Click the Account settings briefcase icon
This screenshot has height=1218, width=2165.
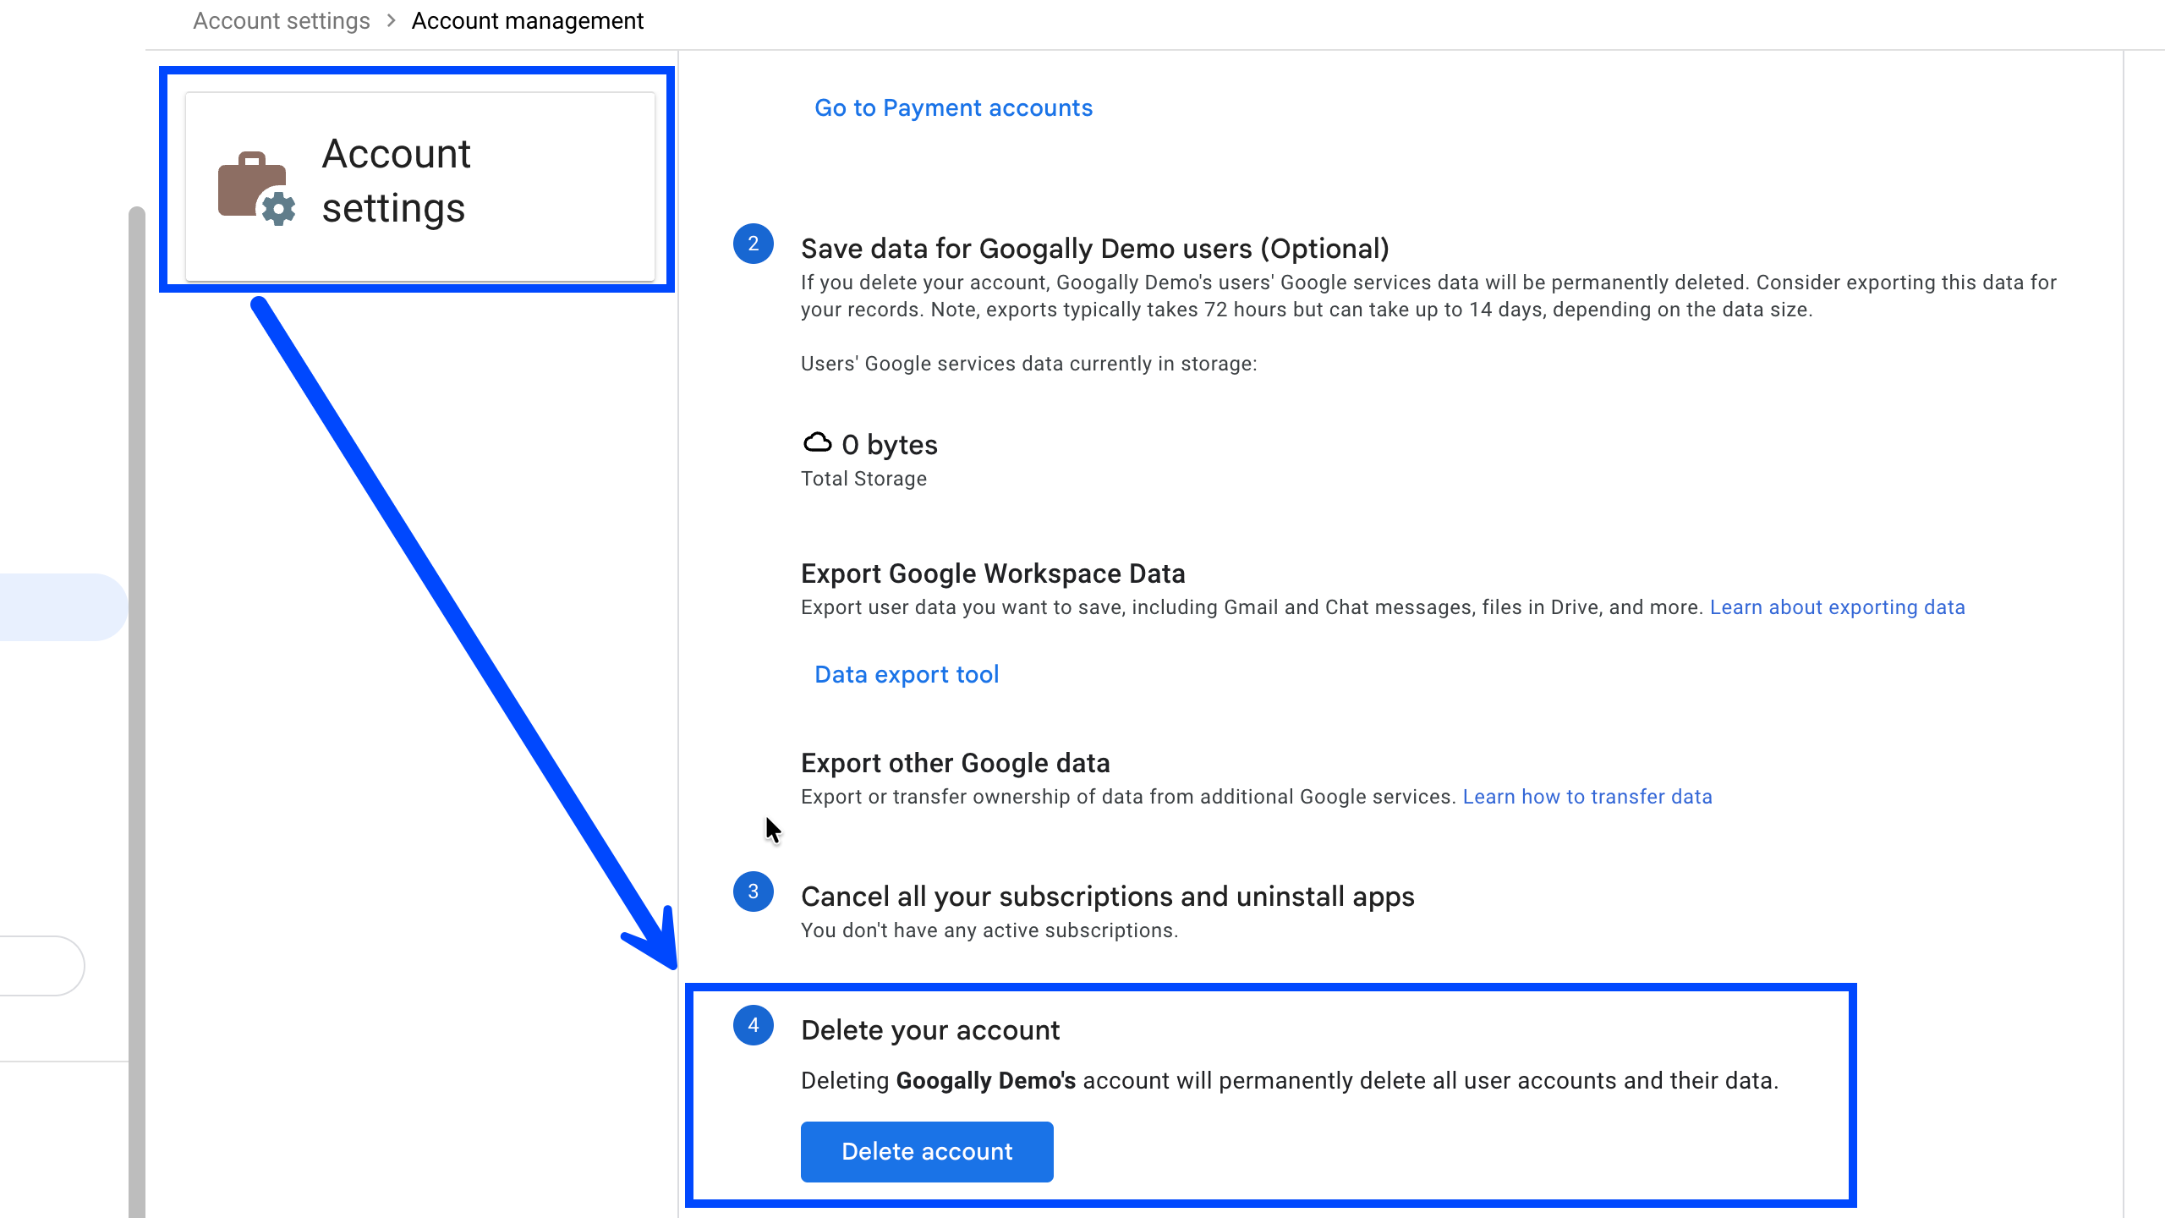pyautogui.click(x=255, y=188)
